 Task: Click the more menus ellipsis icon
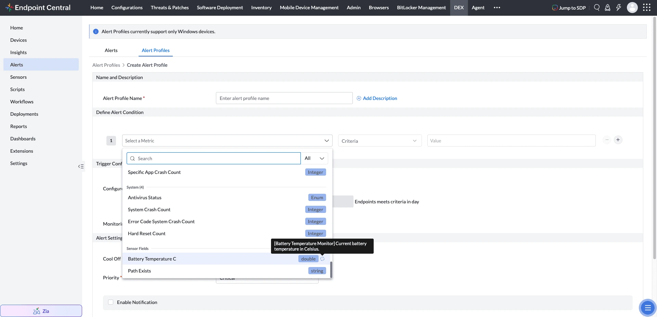pos(497,8)
